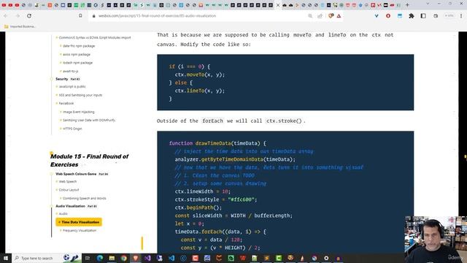Open the Web Speech lesson
This screenshot has height=263, width=467.
68,182
